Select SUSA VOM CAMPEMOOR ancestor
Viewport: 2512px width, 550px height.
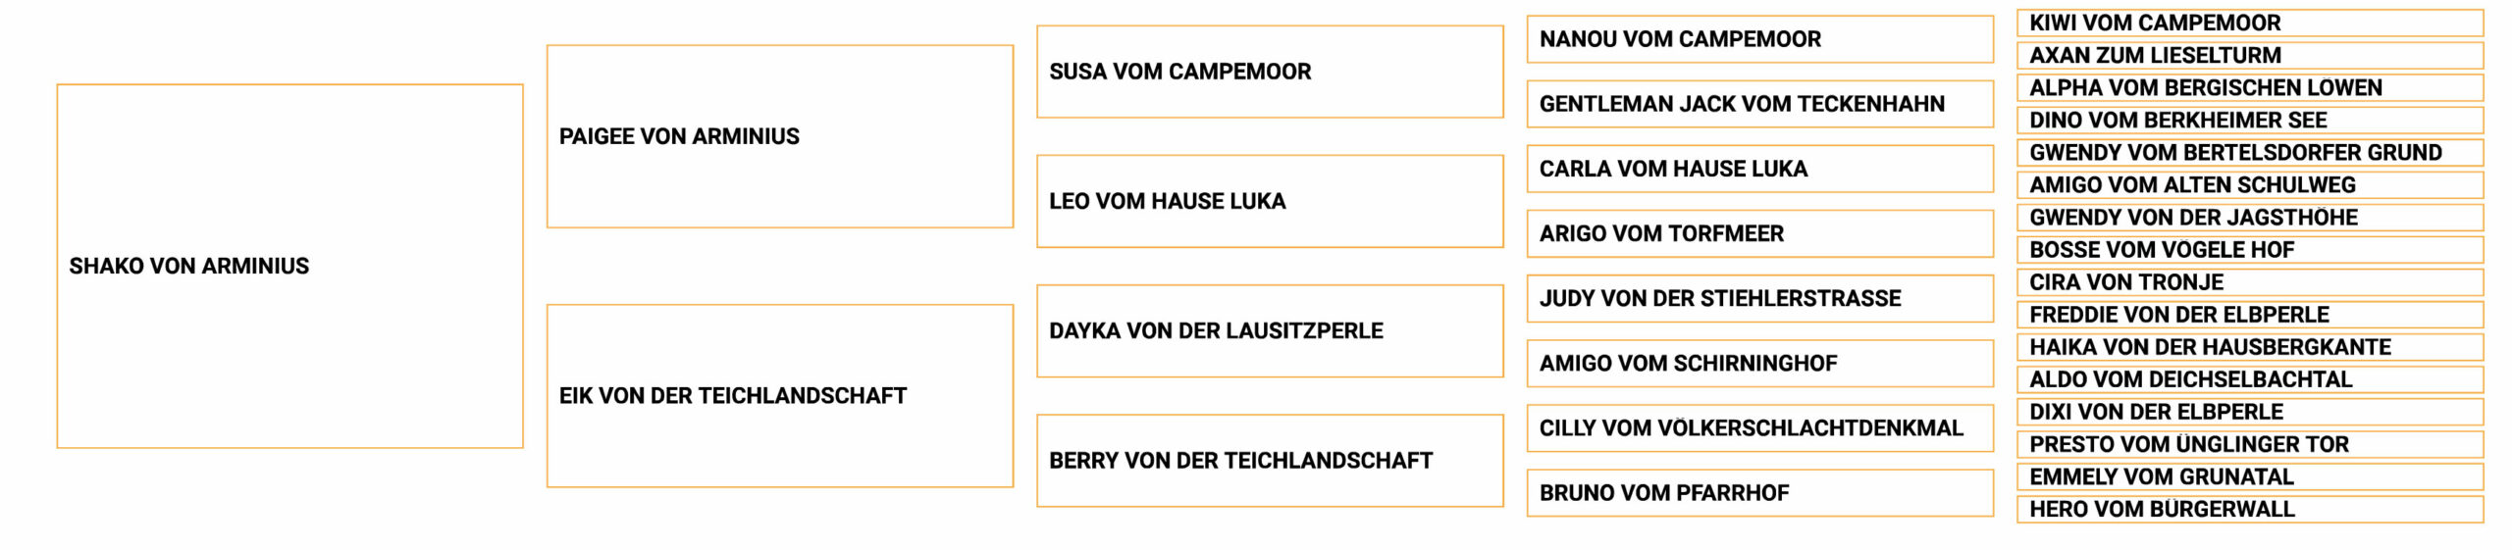tap(1270, 72)
